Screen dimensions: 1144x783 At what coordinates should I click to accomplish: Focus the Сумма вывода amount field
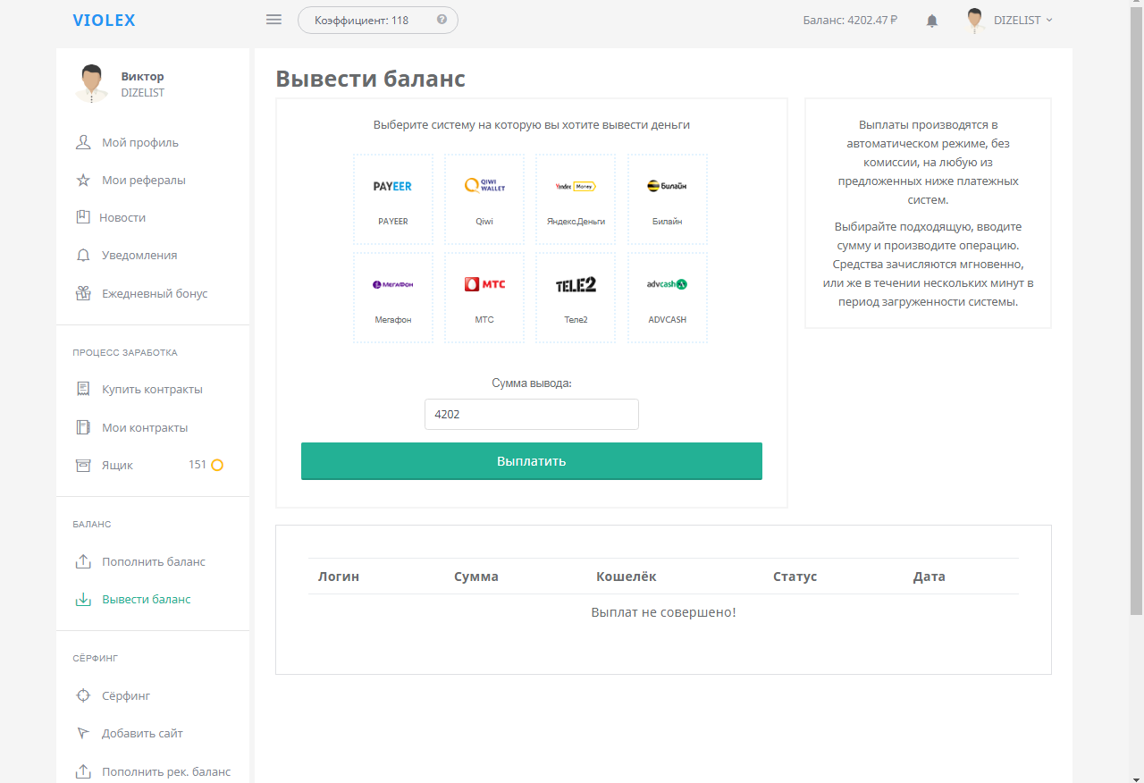532,414
